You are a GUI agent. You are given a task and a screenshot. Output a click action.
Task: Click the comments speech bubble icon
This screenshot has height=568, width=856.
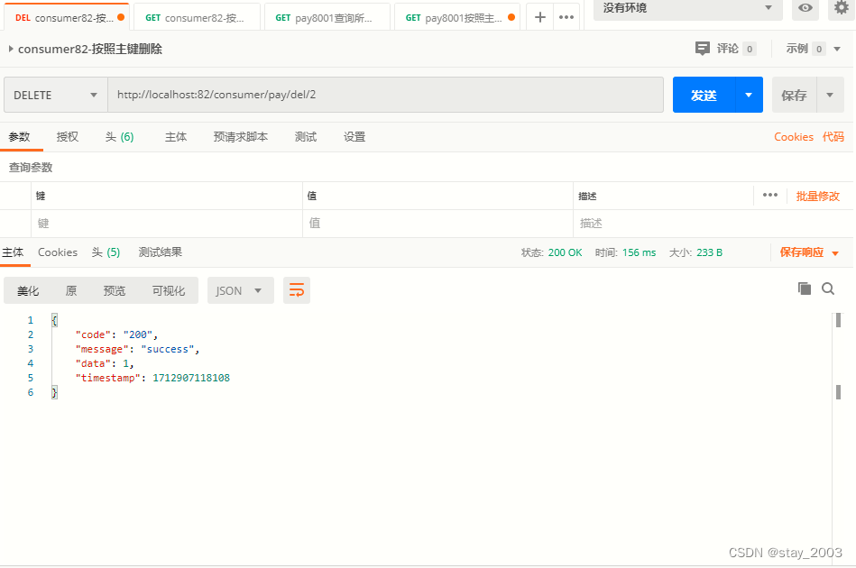click(703, 49)
